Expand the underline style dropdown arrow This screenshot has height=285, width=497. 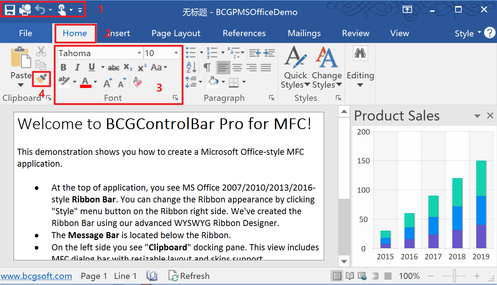(x=103, y=67)
